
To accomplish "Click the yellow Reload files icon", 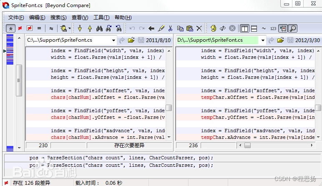I will (214, 28).
